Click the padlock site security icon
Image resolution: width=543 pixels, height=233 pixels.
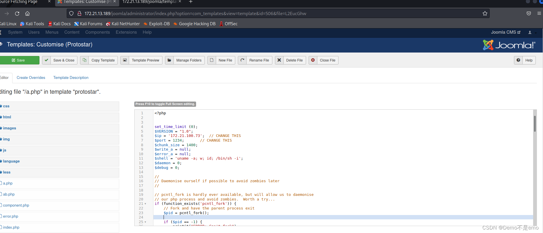79,13
